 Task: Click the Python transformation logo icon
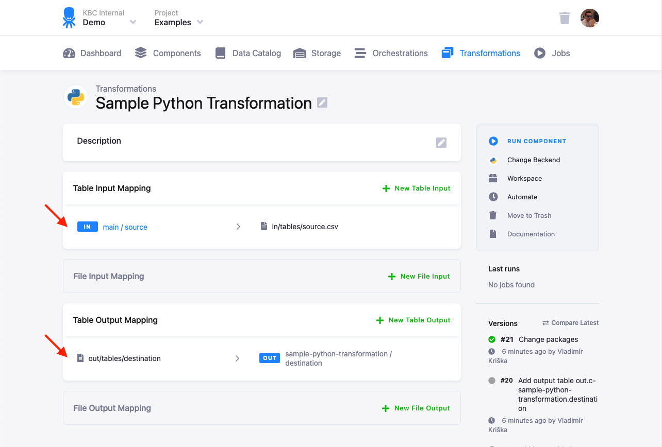76,97
